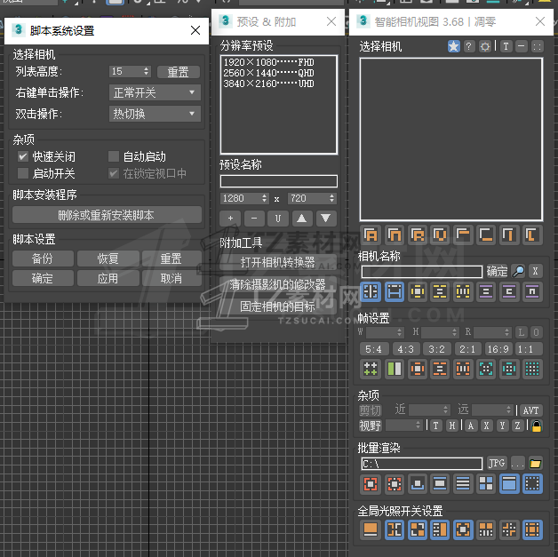Click 打开相机转换器 button

pos(278,262)
